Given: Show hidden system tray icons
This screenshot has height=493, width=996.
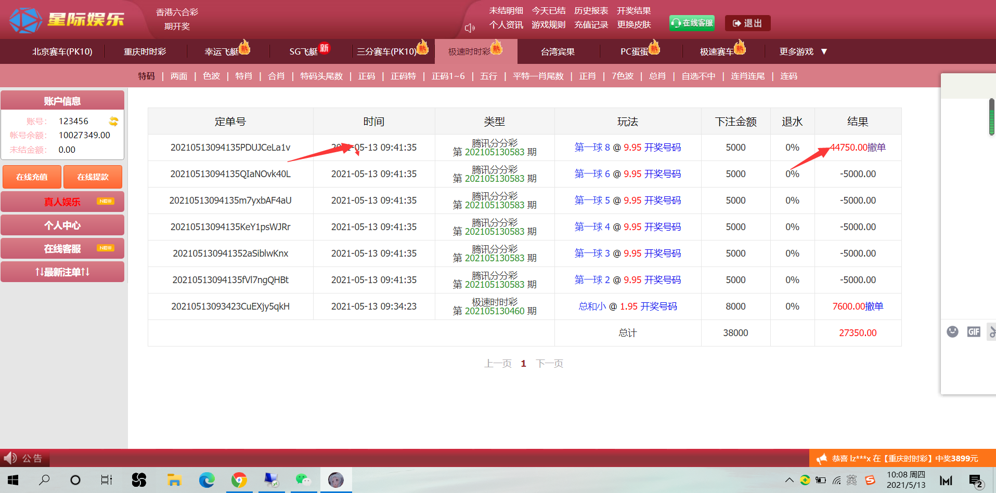Looking at the screenshot, I should [x=789, y=480].
